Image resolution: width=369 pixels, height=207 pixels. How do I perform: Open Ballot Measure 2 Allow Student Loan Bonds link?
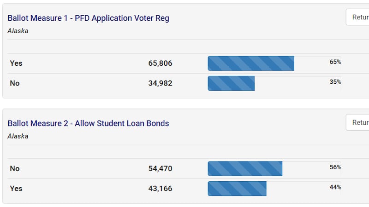(88, 123)
